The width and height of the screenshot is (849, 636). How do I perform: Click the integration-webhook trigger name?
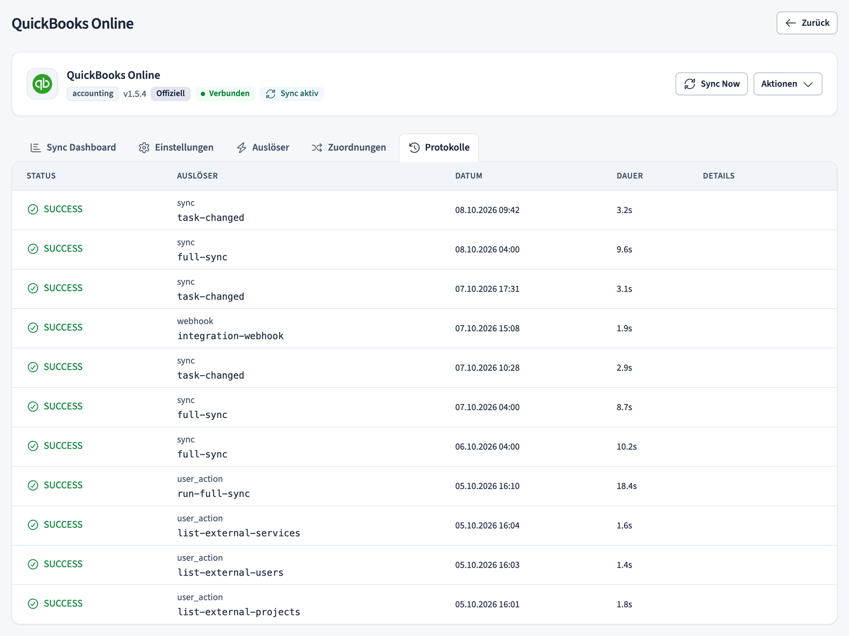click(230, 336)
